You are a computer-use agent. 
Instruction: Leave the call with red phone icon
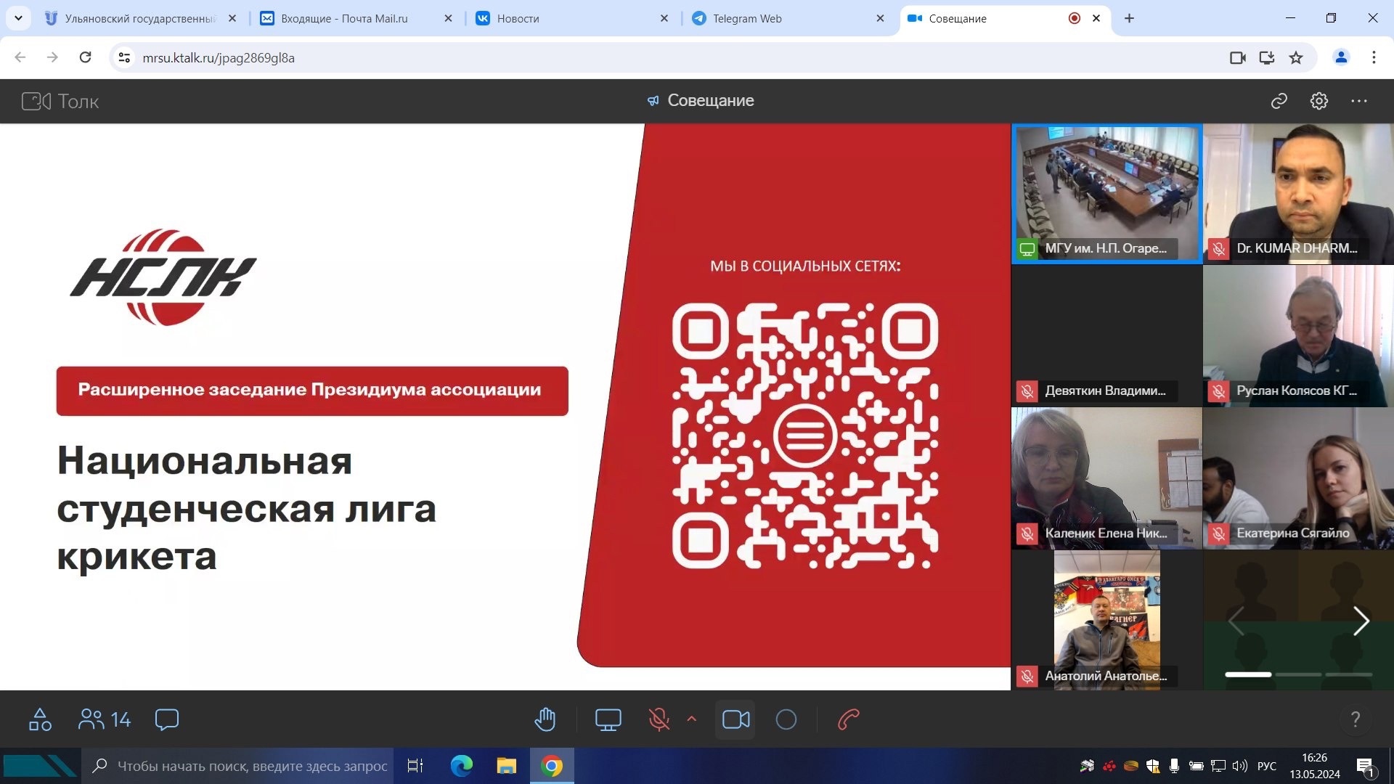coord(849,719)
